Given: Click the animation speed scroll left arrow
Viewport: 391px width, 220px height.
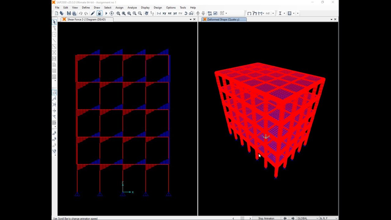Looking at the screenshot, I should (x=233, y=218).
